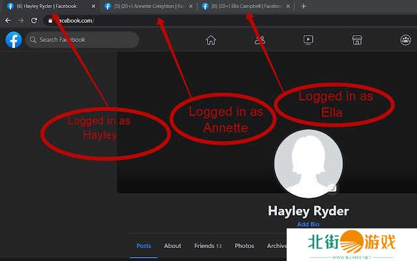Open the Facebook Home icon

210,40
